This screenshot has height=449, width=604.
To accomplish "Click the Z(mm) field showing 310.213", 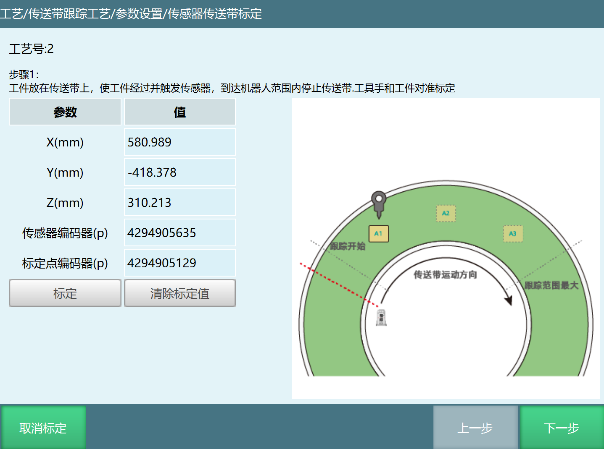I will [x=179, y=202].
